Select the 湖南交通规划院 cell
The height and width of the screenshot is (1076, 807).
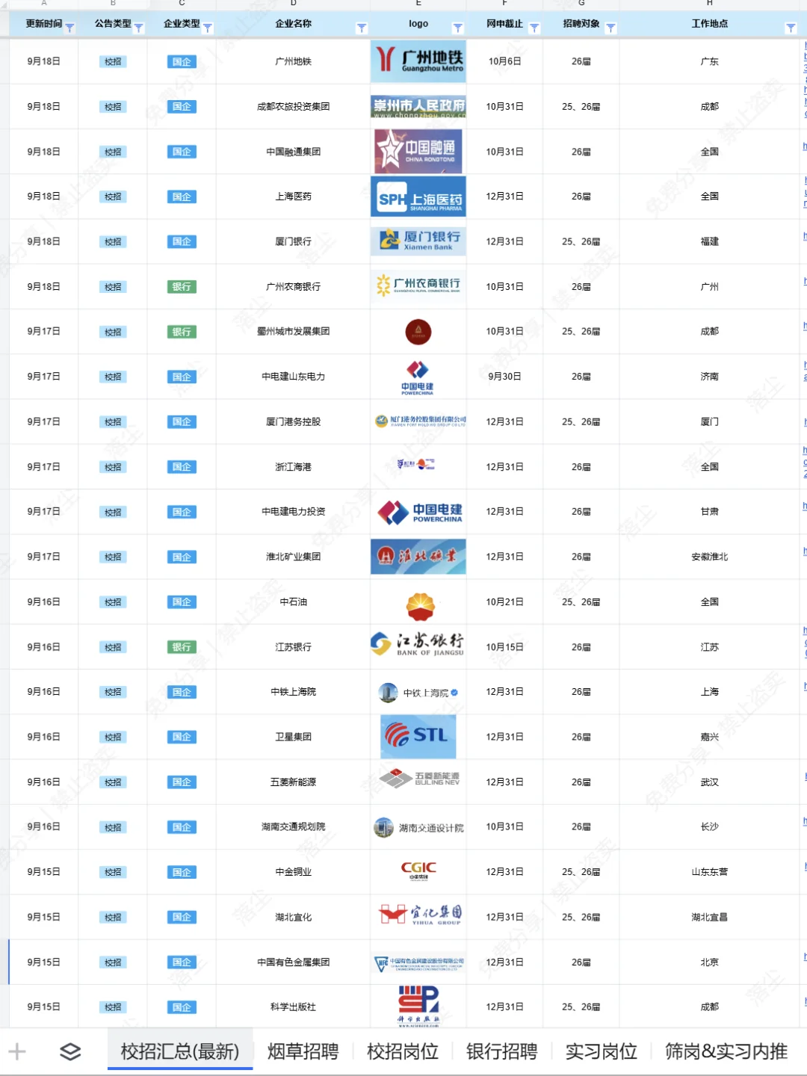[293, 826]
